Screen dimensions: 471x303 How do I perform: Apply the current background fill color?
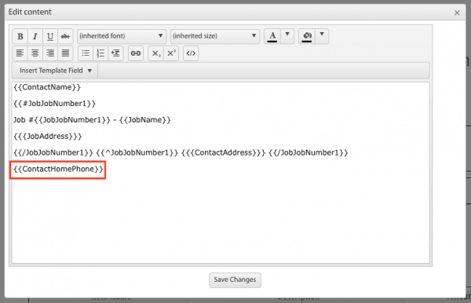[307, 36]
